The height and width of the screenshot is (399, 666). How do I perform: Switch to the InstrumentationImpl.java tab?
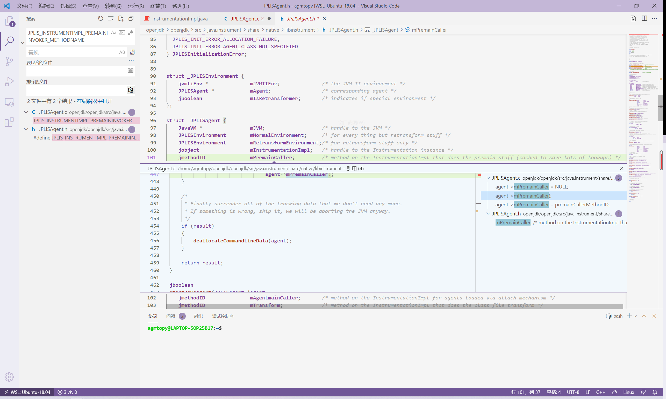coord(180,19)
